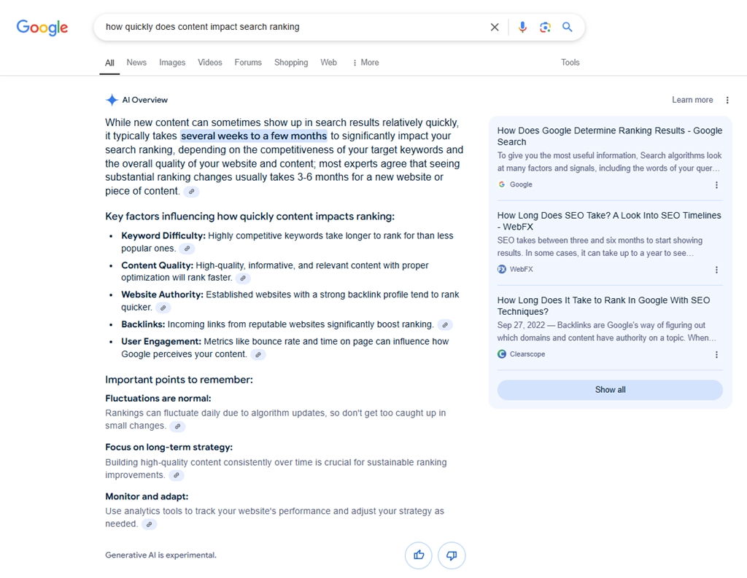Viewport: 747px width, 578px height.
Task: Clear the search query with the X icon
Action: (495, 27)
